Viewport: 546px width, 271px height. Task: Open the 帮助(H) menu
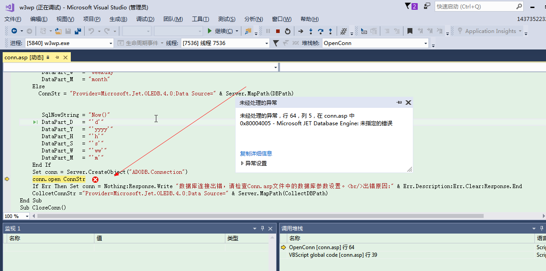tap(310, 19)
